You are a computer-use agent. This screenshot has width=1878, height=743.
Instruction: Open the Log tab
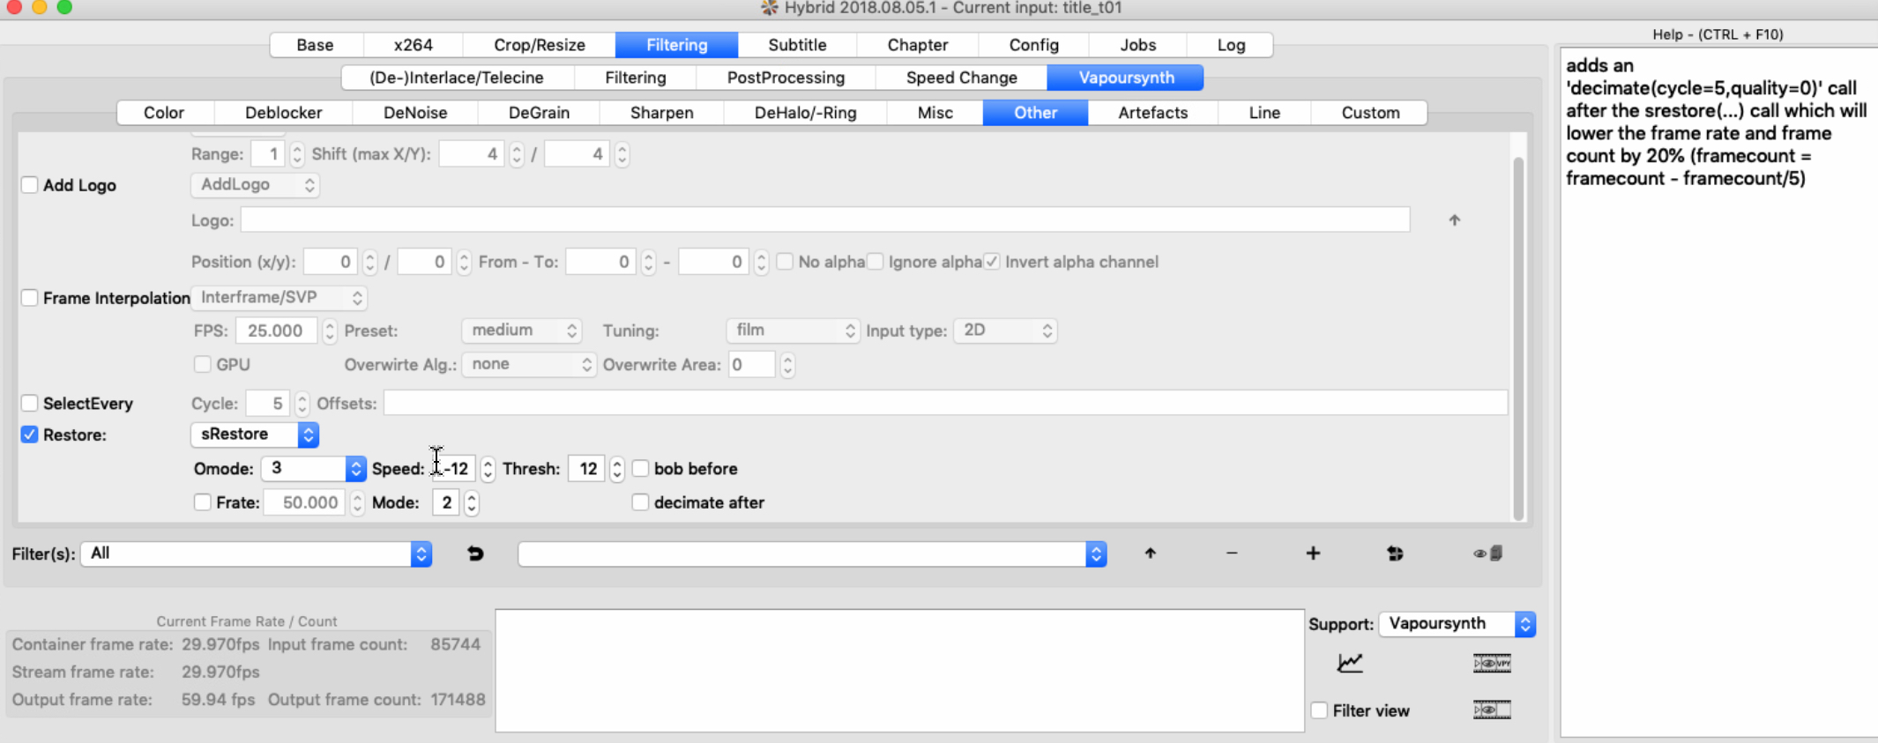[1231, 45]
